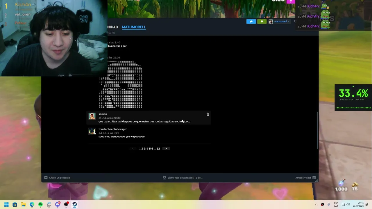This screenshot has height=209, width=372.
Task: Go to comments page 4
Action: point(147,149)
